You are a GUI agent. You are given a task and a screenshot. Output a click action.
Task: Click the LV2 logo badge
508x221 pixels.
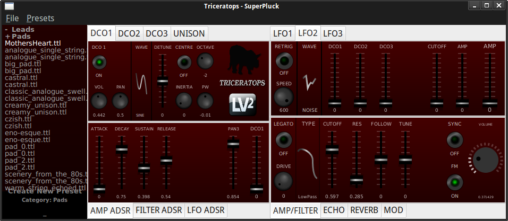tap(242, 104)
